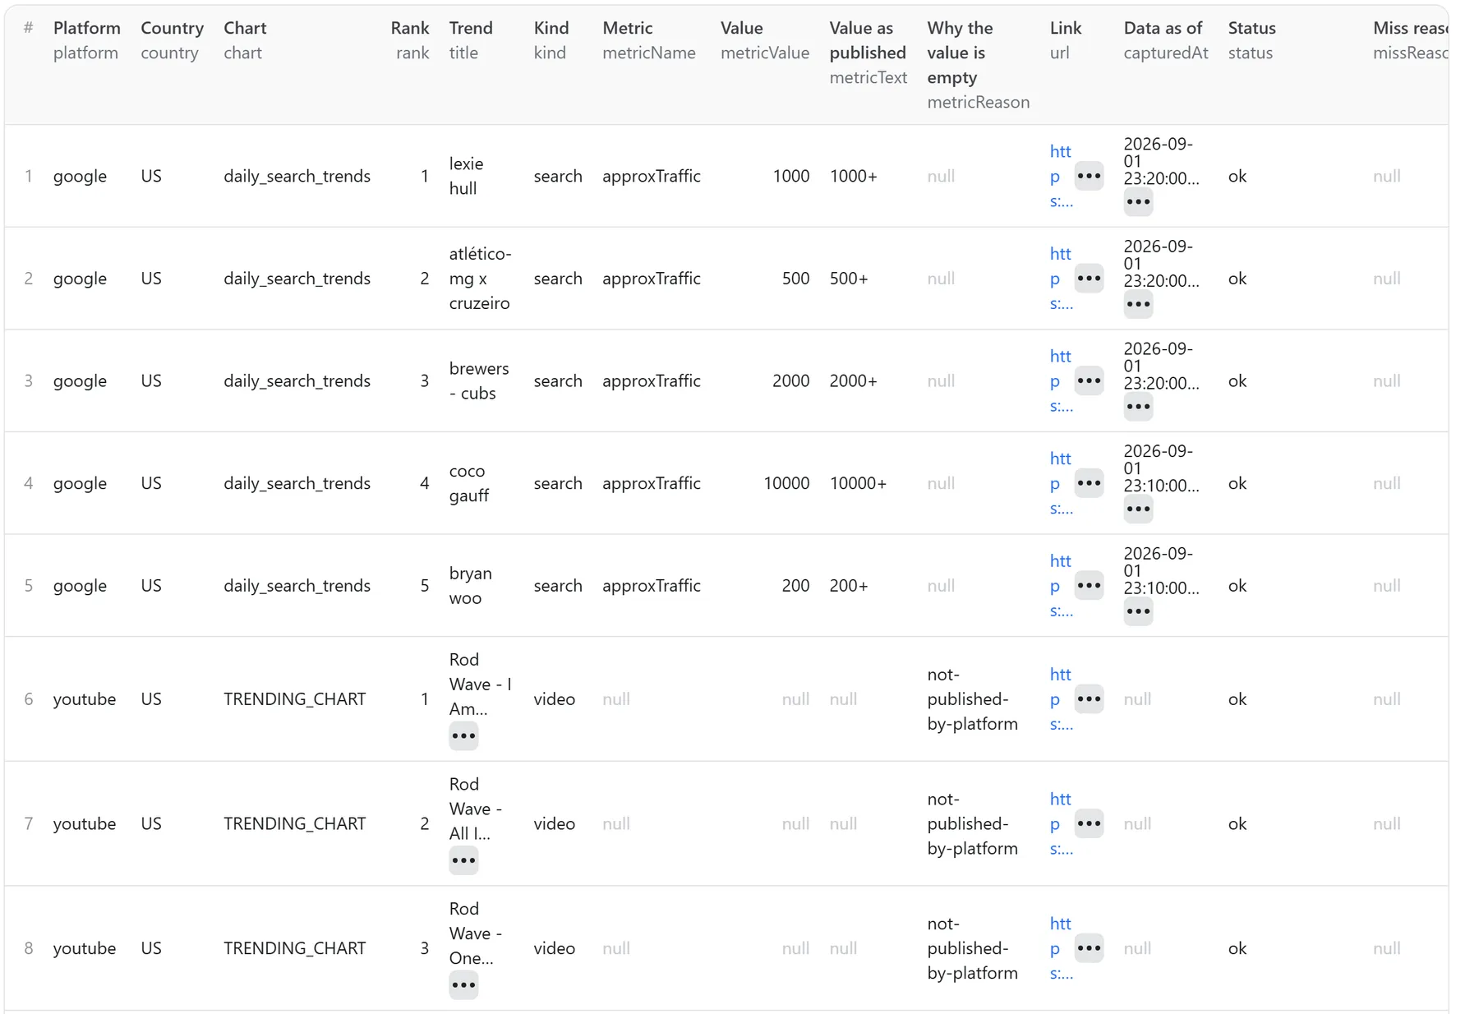
Task: Click 'ok' status in row 4
Action: click(x=1237, y=483)
